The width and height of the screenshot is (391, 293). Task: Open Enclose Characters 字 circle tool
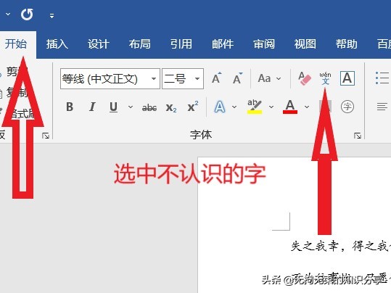[347, 107]
